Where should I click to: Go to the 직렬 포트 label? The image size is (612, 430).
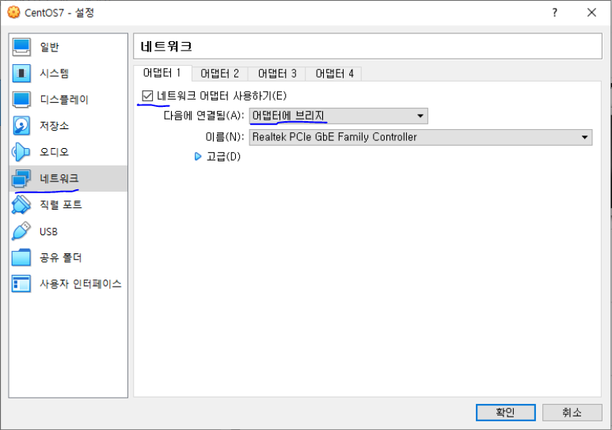tap(61, 204)
